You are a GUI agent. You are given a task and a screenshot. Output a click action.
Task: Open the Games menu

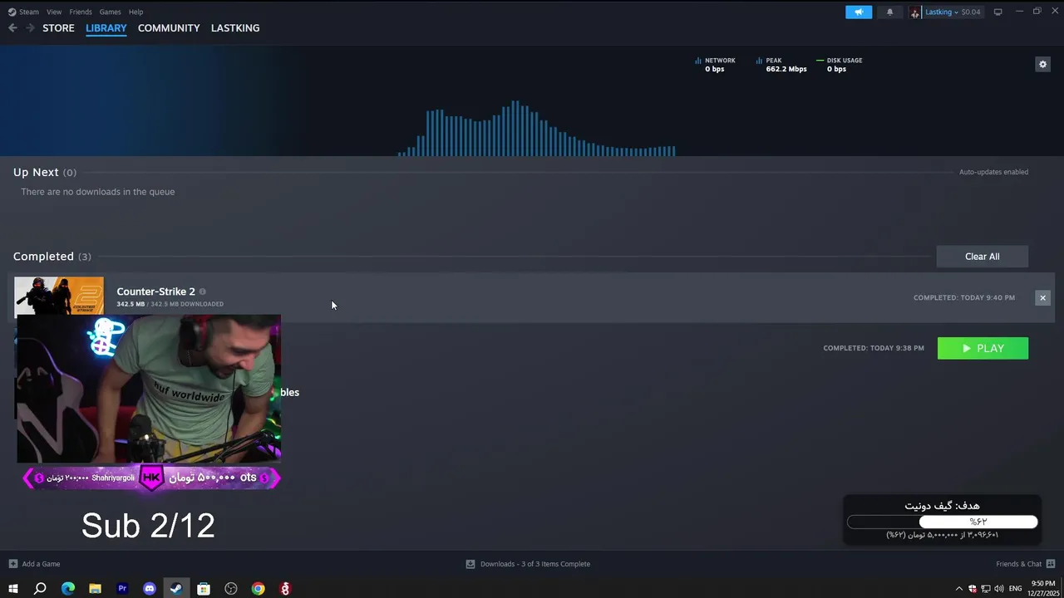(110, 12)
